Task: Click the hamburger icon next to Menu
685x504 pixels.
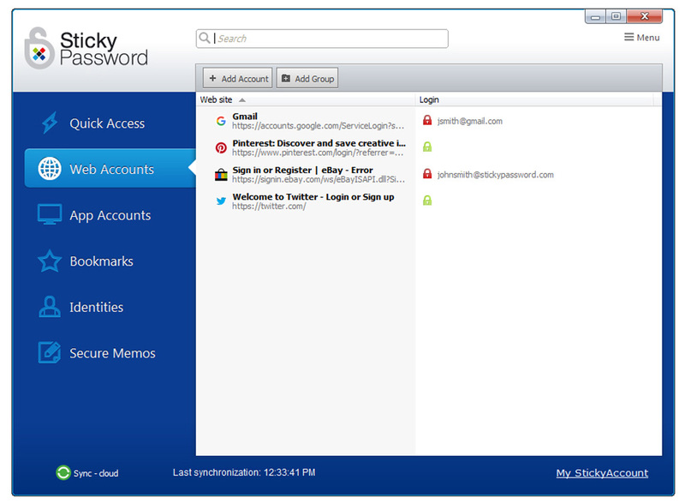Action: (628, 37)
